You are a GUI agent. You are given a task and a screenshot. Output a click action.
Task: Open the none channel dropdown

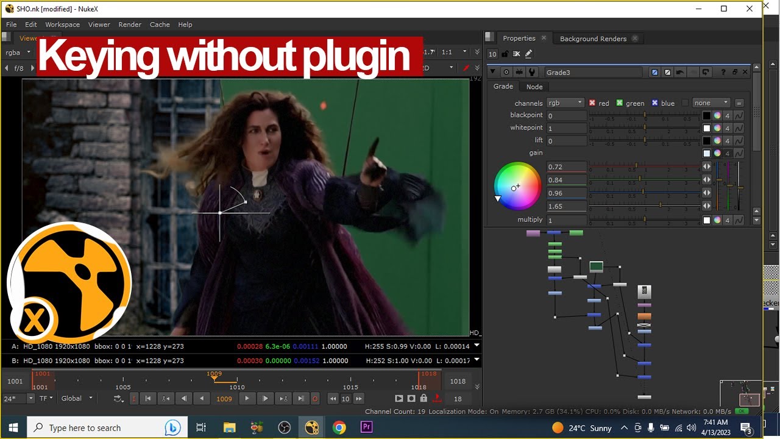[x=711, y=103]
